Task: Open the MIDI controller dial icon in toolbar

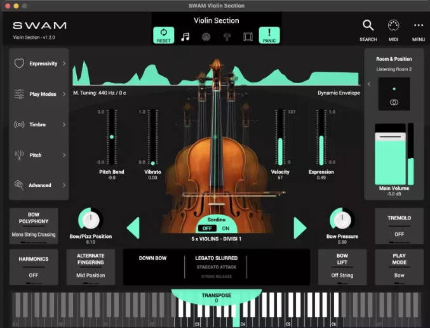Action: pyautogui.click(x=206, y=37)
